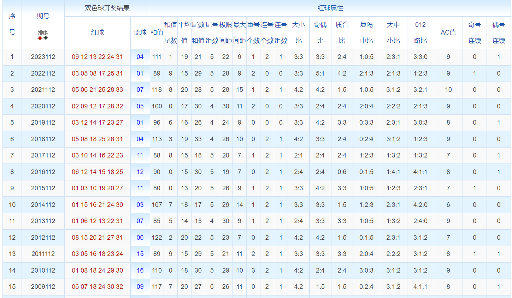The image size is (512, 298).
Task: Click the 偶号连续 column header
Action: click(x=499, y=32)
